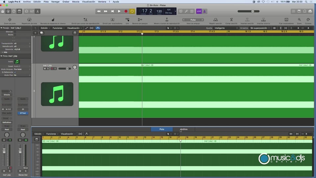Open Archivo menu in menu bar
The width and height of the screenshot is (316, 178).
[27, 2]
